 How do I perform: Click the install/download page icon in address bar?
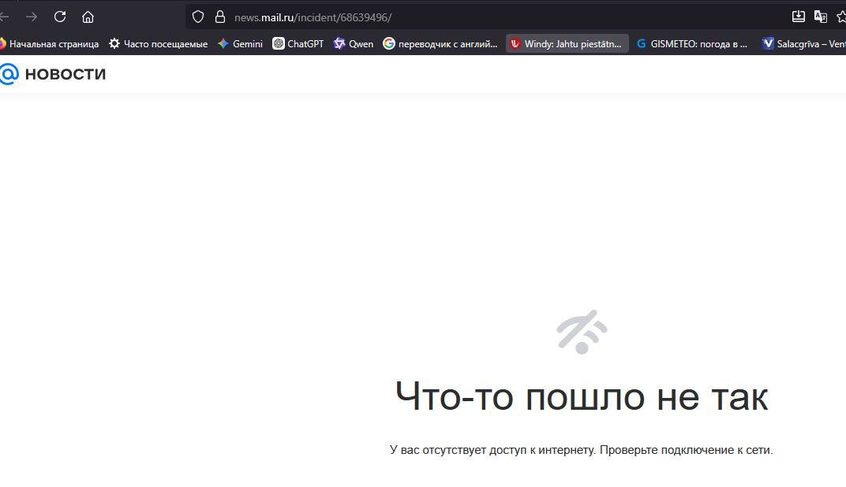[x=798, y=17]
